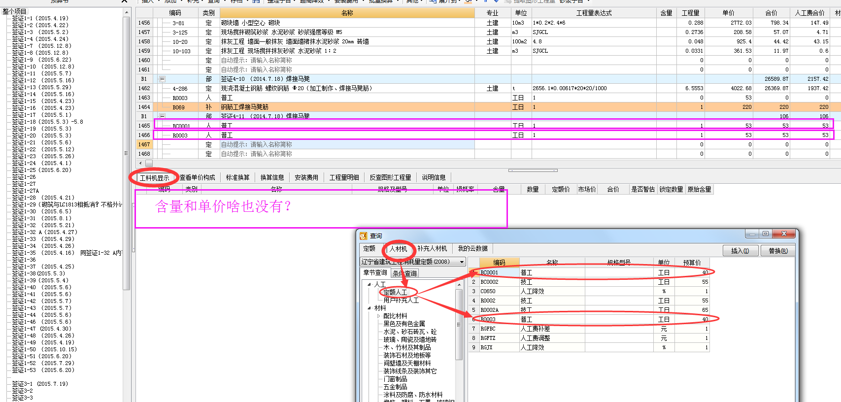The image size is (841, 402).
Task: Switch to the 条件查询 tab
Action: point(404,273)
